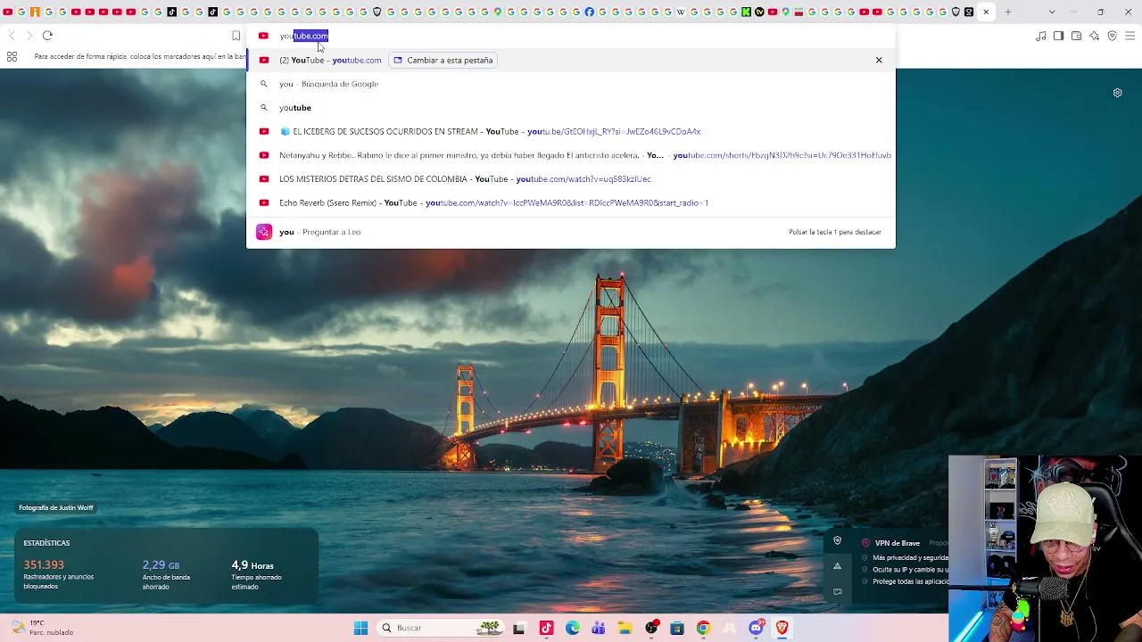Open 'EL ICEBERG DE SUCESOS OCURRIDOS EN STREAM' suggestion
This screenshot has width=1142, height=642.
(571, 132)
